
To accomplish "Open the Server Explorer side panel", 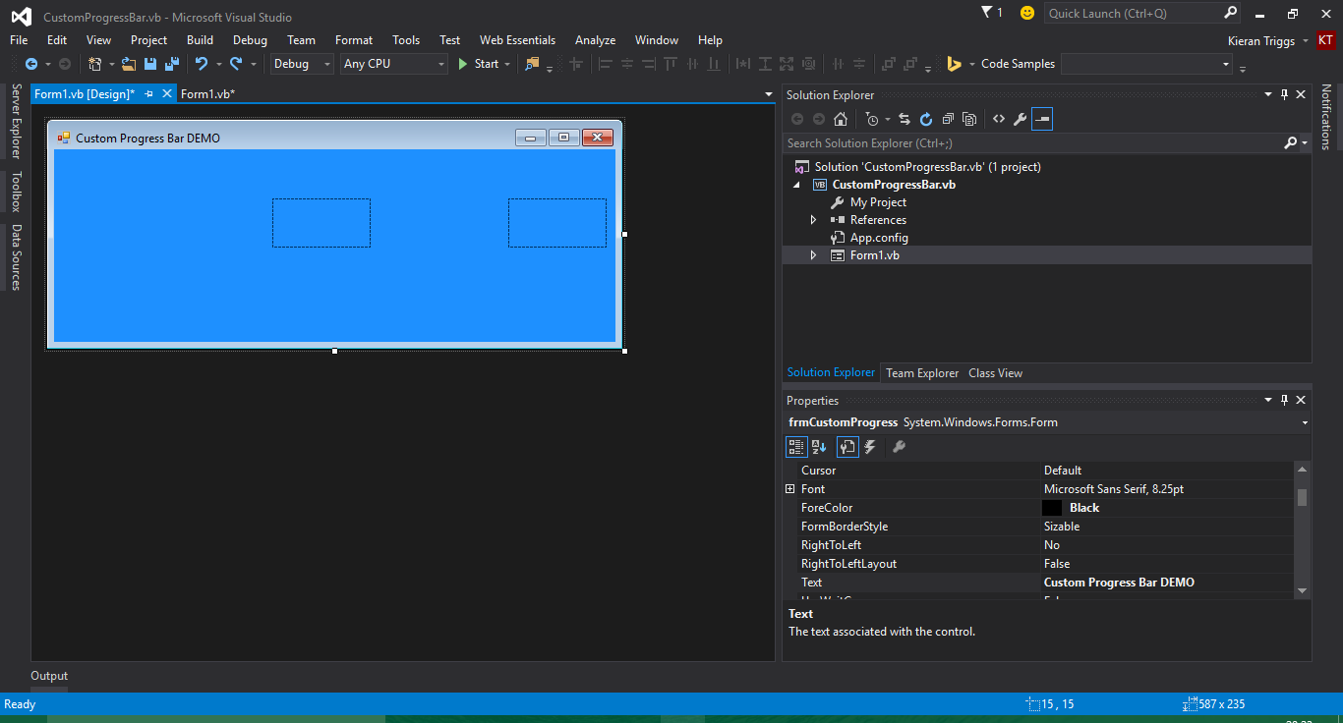I will click(16, 121).
